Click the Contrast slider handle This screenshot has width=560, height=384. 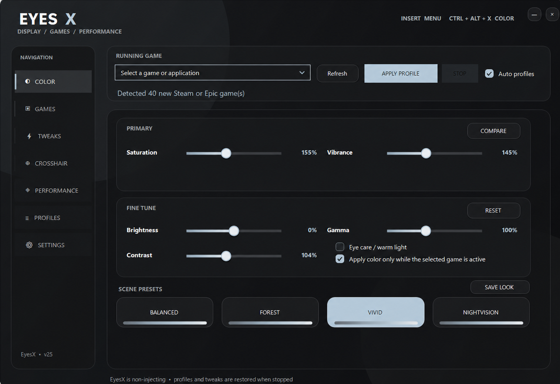[226, 256]
